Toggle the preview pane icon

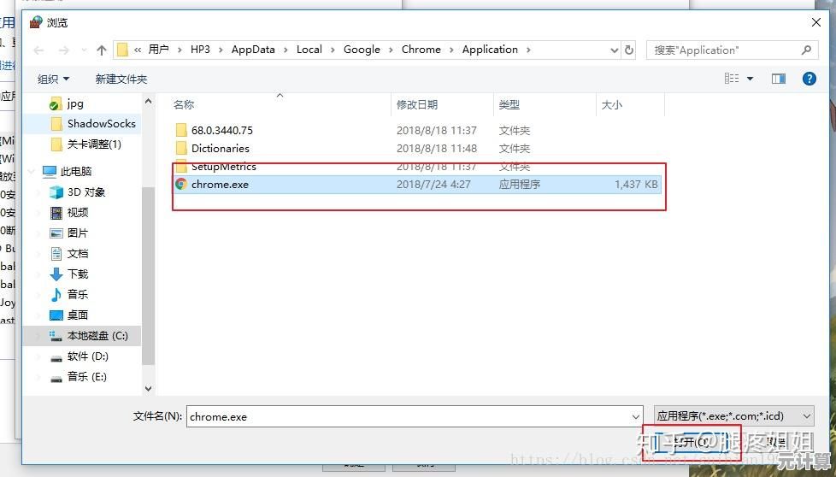click(778, 79)
